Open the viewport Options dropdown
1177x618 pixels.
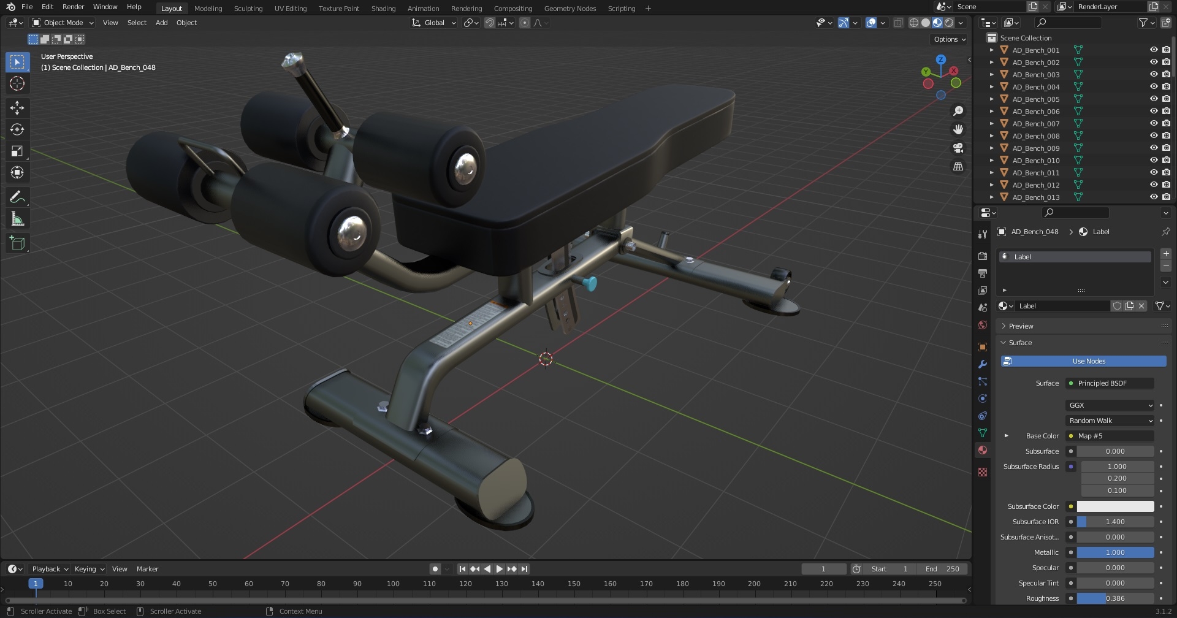point(949,39)
